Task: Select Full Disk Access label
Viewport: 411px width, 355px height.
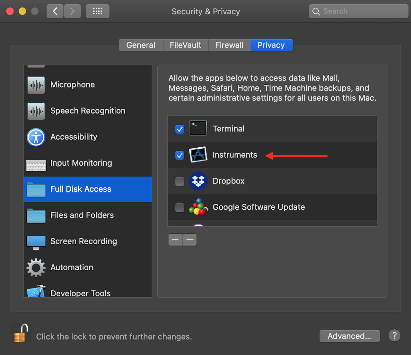Action: click(81, 189)
